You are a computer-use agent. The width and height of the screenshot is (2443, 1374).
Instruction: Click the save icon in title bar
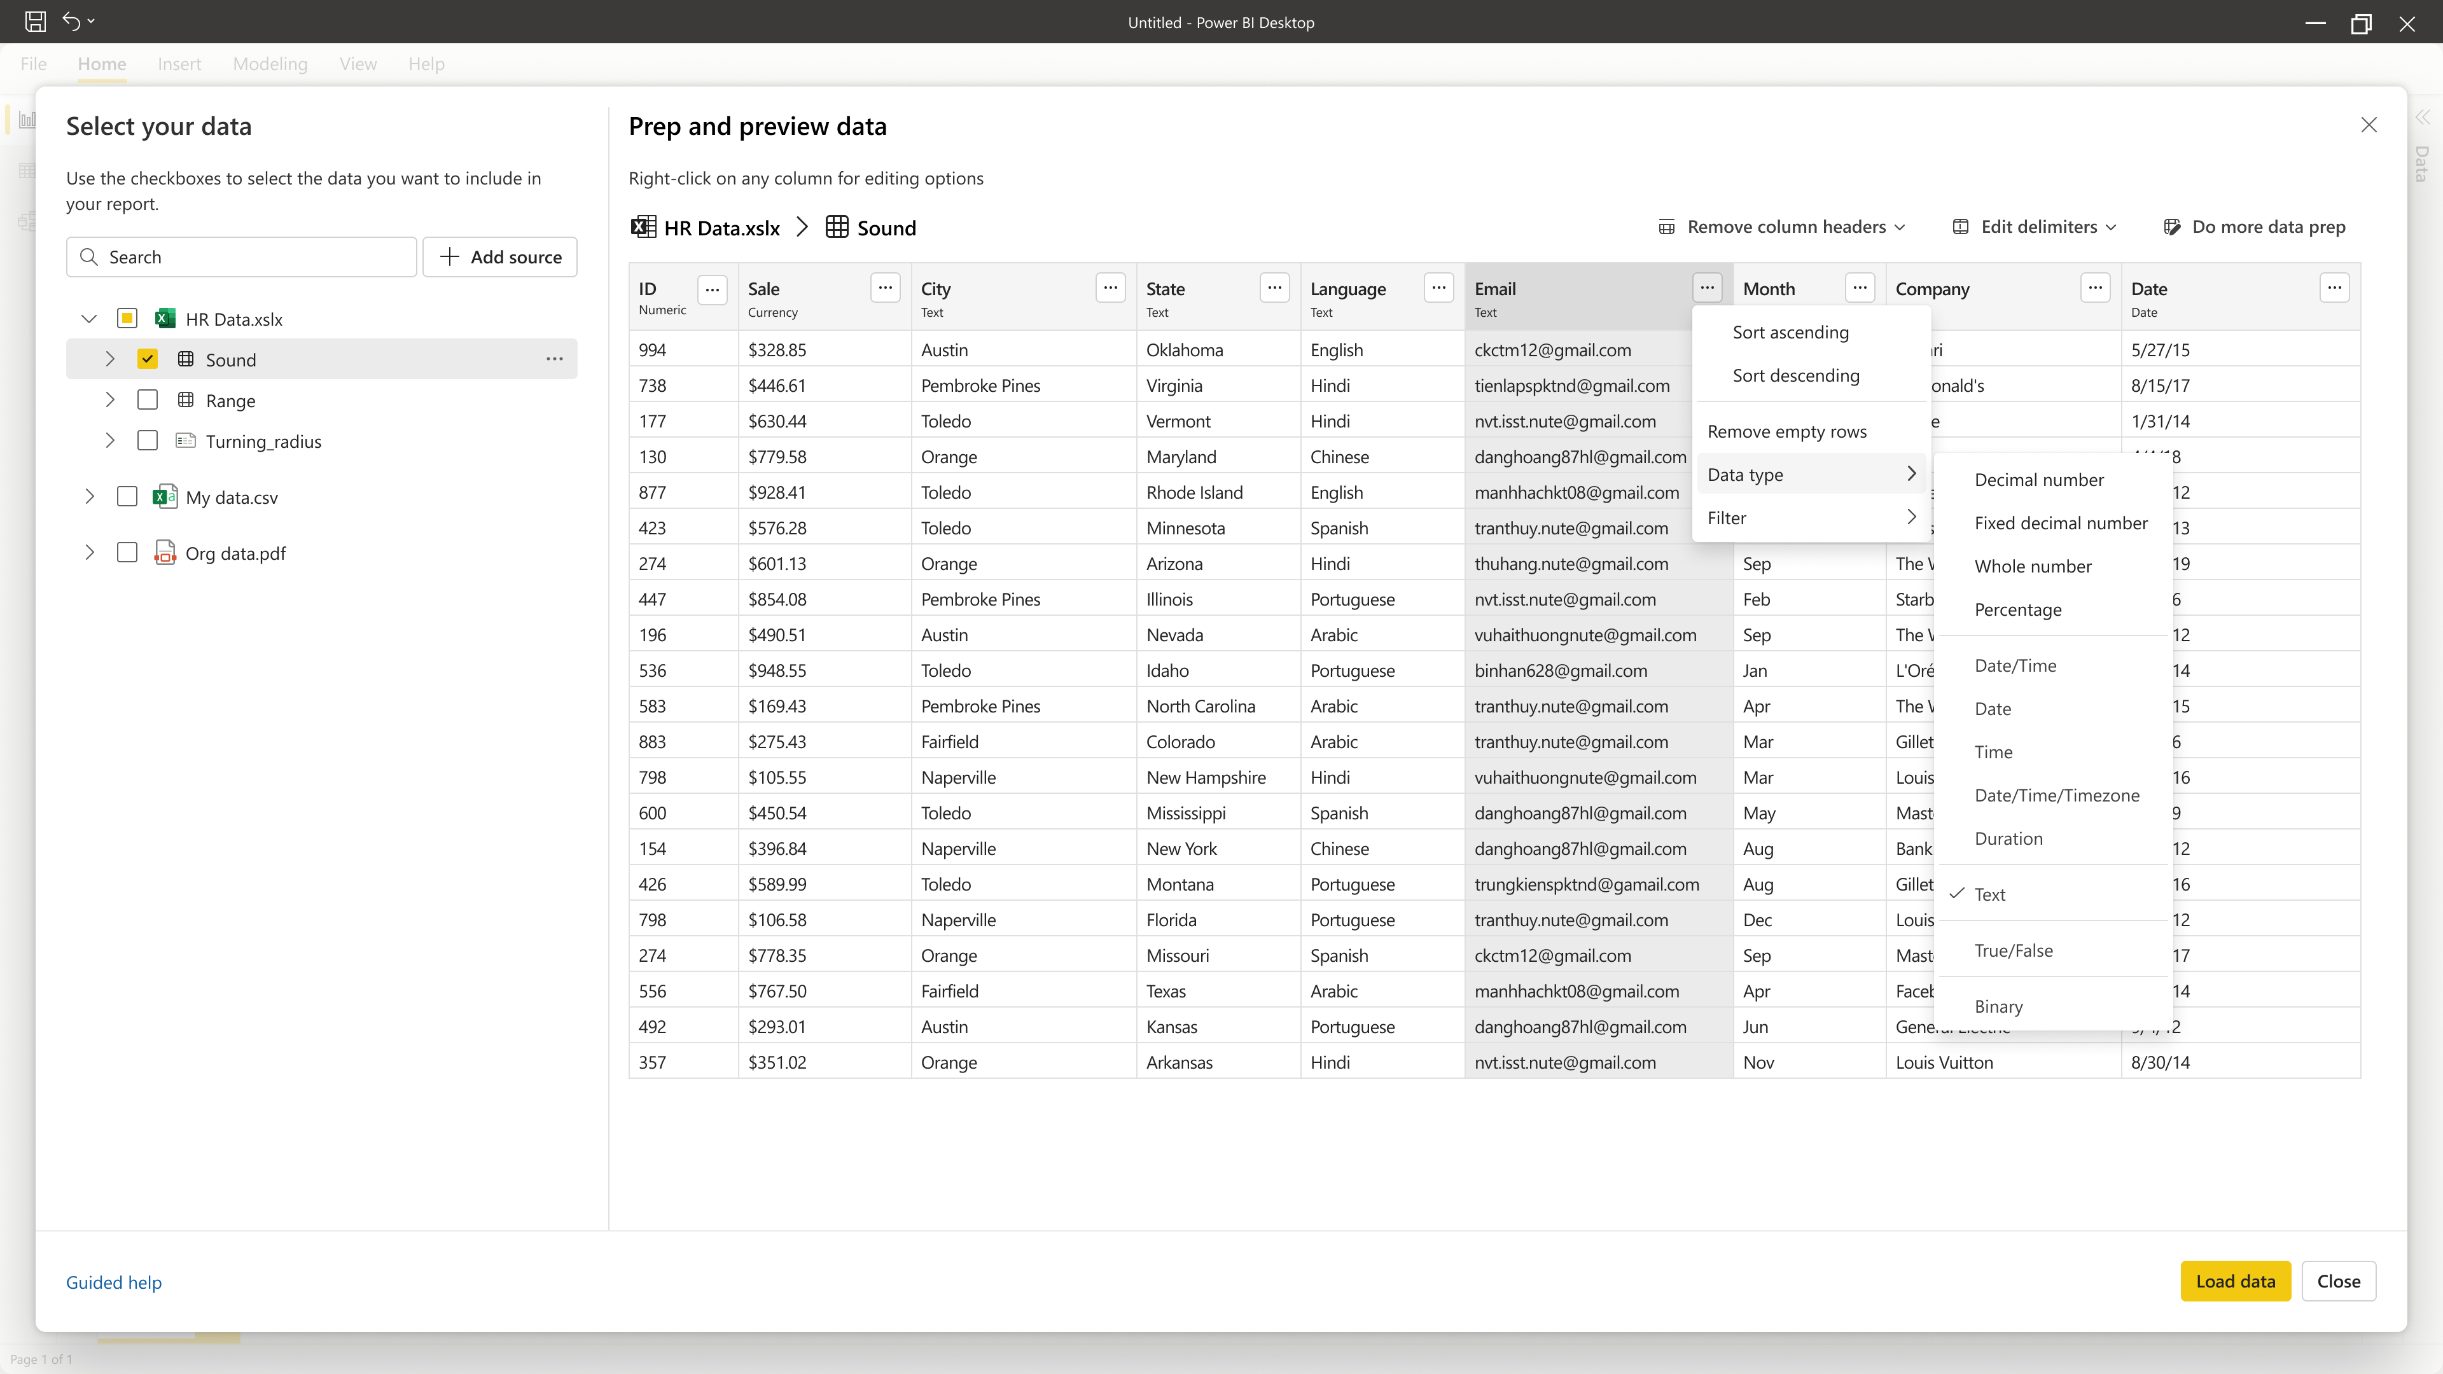pos(35,21)
